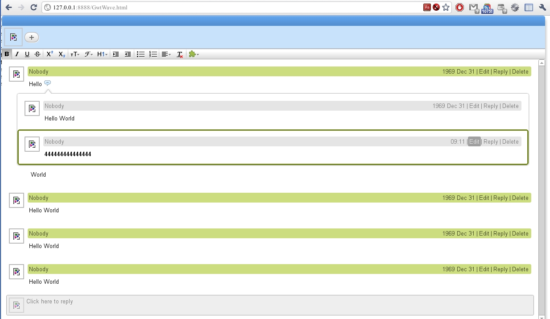Toggle italic formatting in the toolbar

(x=17, y=54)
